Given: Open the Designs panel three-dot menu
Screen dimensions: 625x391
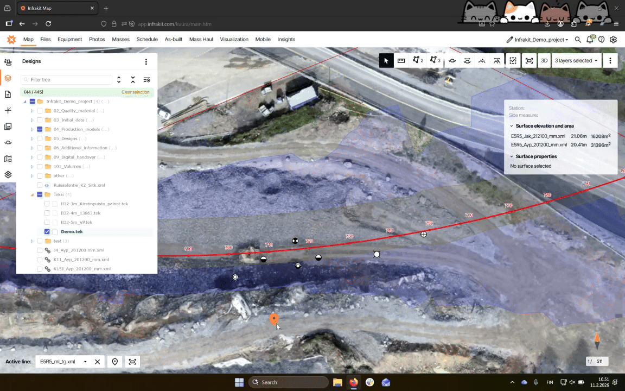Looking at the screenshot, I should [146, 62].
